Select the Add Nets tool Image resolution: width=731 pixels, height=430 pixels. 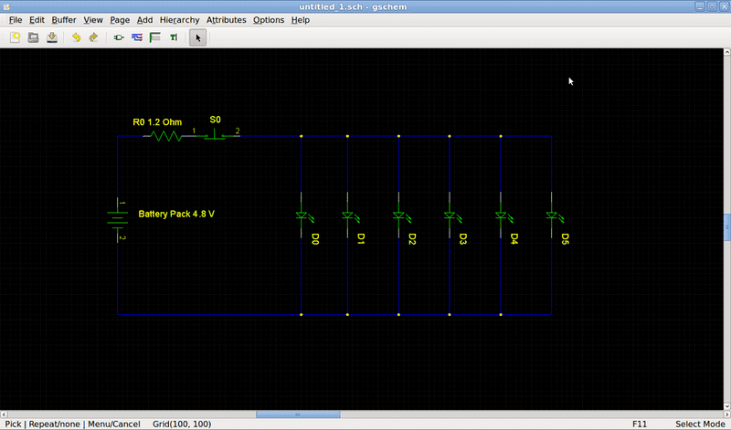coord(137,37)
